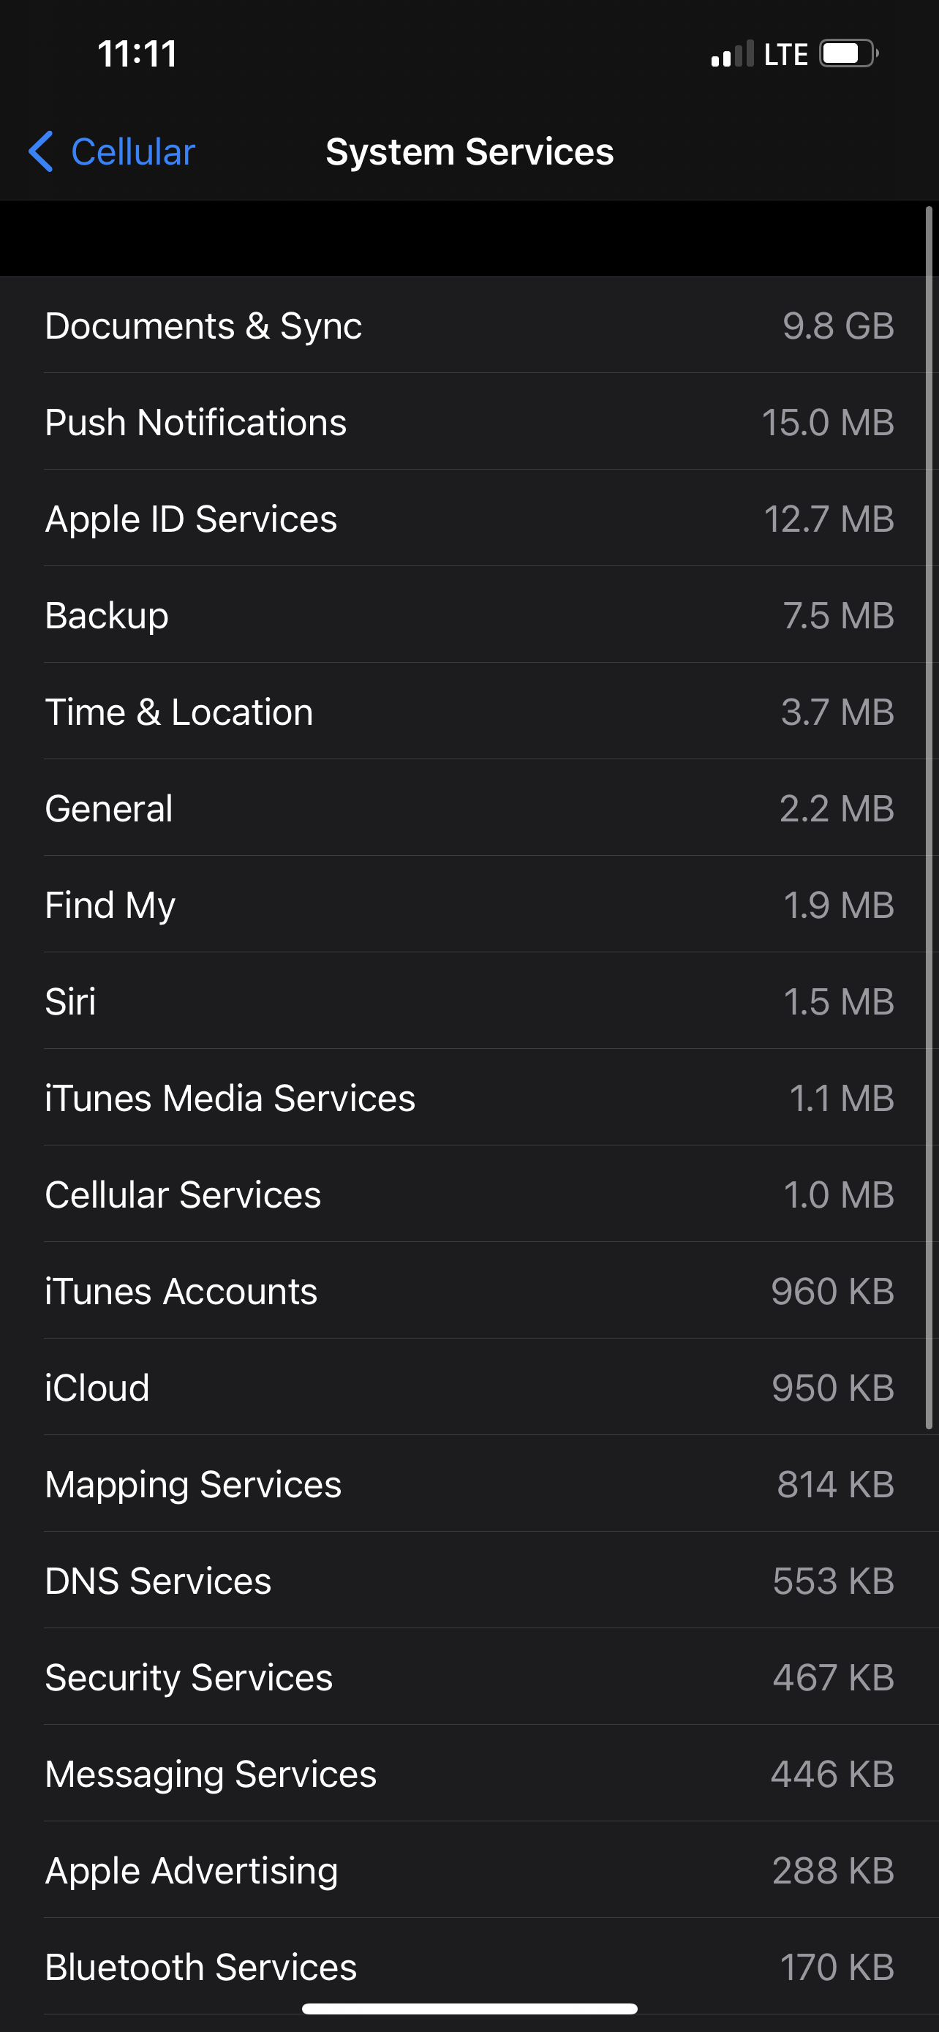
Task: Tap the iTunes Media Services entry
Action: click(x=469, y=1098)
